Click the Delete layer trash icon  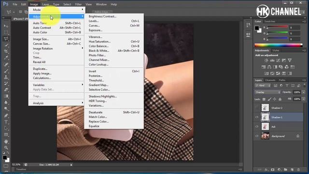(x=298, y=170)
